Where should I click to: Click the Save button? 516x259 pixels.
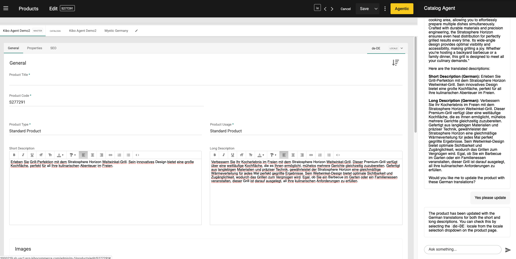[x=364, y=9]
